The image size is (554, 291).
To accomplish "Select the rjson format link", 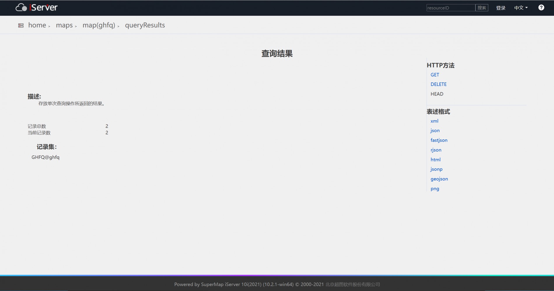I will [436, 150].
